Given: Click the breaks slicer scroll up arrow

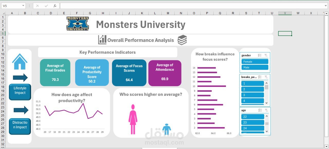Looking at the screenshot, I should pyautogui.click(x=267, y=82).
